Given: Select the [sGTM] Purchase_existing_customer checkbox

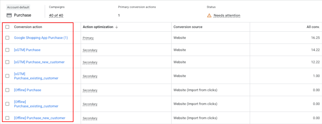Looking at the screenshot, I should tap(7, 76).
